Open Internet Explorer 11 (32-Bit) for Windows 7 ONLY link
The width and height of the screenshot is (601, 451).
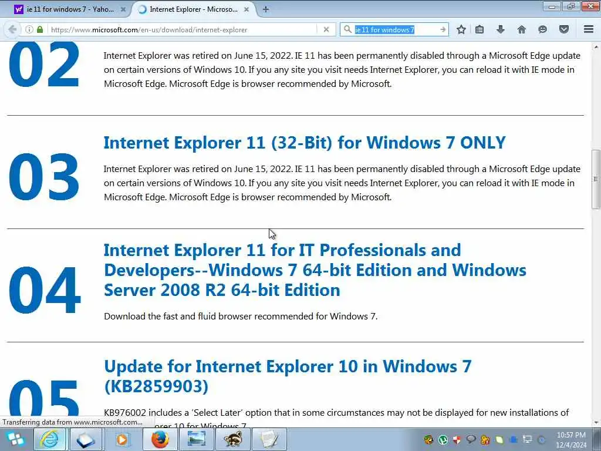305,143
